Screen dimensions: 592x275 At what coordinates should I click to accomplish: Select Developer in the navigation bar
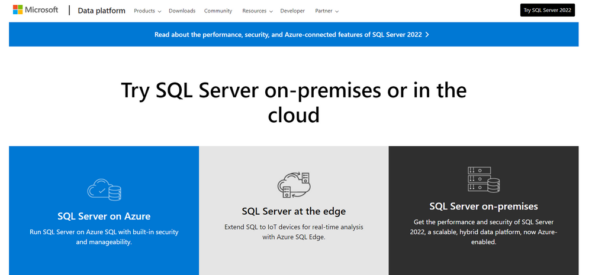(x=292, y=11)
